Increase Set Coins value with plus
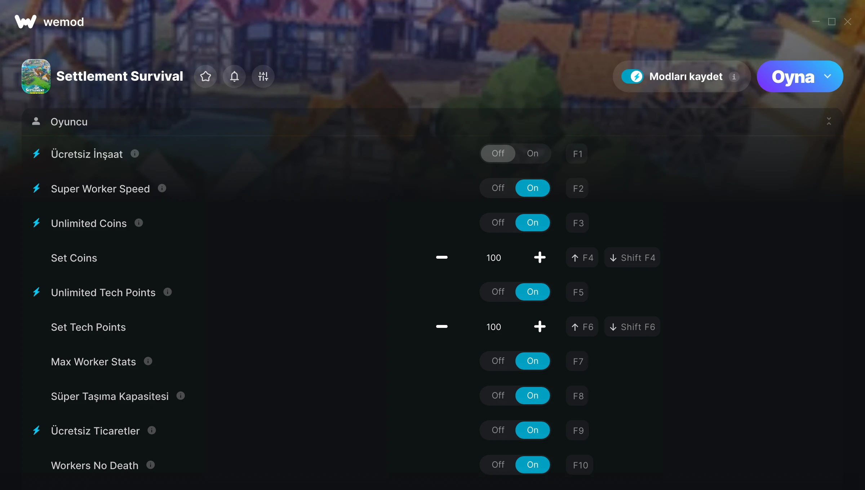Viewport: 865px width, 490px height. (540, 257)
